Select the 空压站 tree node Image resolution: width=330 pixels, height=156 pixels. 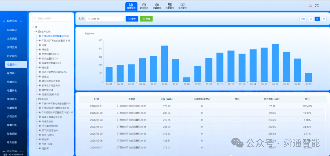pyautogui.click(x=45, y=77)
